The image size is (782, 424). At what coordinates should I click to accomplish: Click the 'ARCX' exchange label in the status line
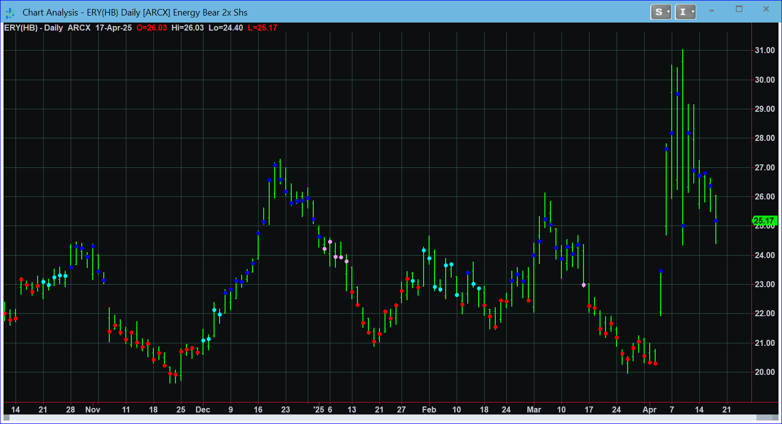coord(79,28)
